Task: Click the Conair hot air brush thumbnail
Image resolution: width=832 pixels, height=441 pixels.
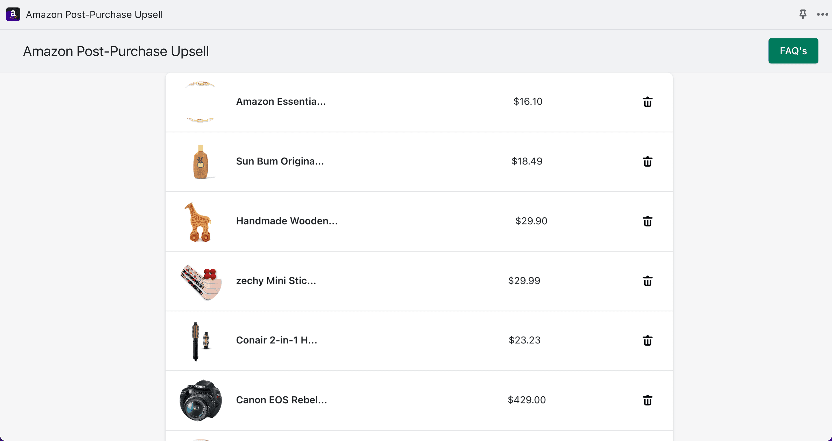Action: point(200,341)
